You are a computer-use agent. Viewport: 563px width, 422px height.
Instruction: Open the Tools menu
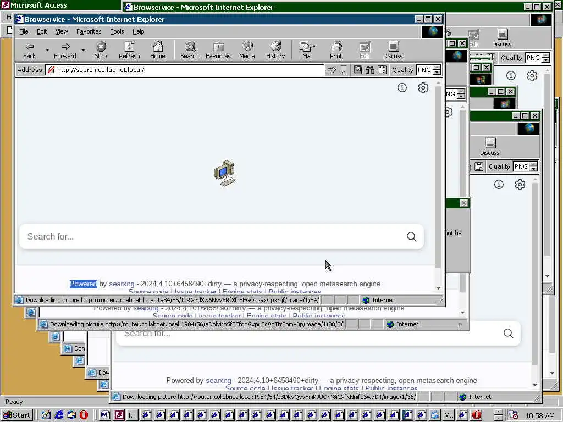[x=117, y=31]
